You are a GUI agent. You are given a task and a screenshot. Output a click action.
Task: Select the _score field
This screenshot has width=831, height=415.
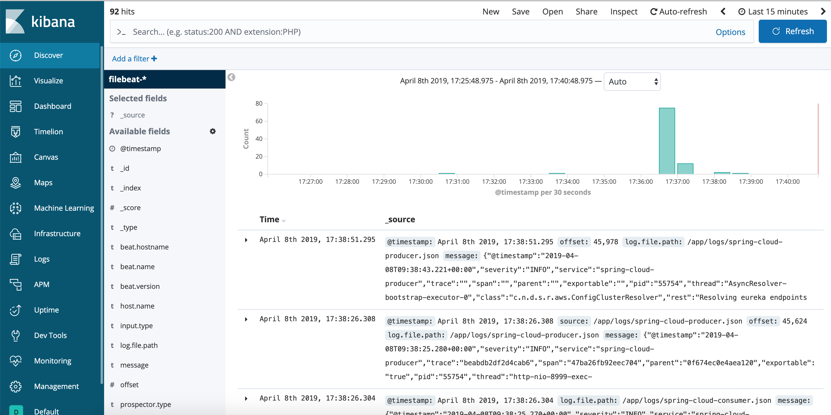tap(130, 208)
